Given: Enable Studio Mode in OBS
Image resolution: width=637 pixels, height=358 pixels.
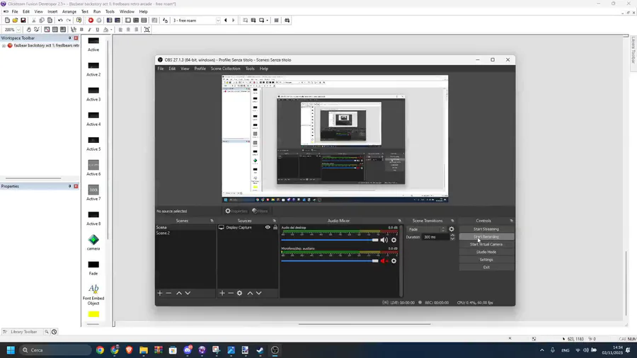Looking at the screenshot, I should (486, 252).
